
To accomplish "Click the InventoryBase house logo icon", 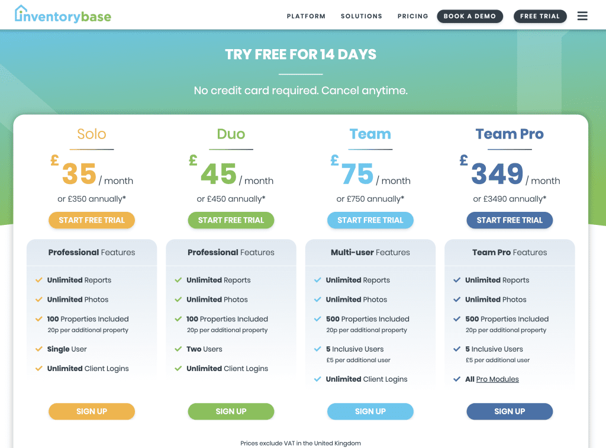I will (x=21, y=14).
